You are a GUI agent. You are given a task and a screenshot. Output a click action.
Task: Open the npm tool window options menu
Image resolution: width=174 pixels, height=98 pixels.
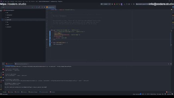42,7
